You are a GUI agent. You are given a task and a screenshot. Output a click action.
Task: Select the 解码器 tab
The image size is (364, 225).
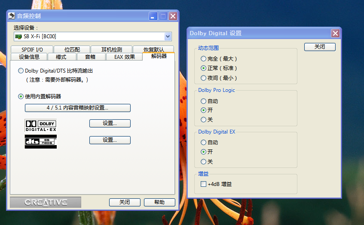(159, 56)
